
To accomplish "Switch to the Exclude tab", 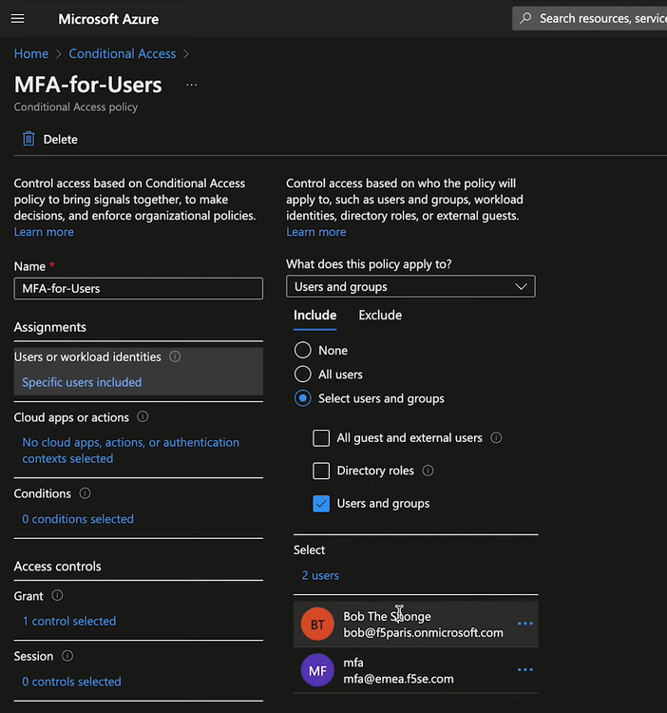I will click(380, 316).
